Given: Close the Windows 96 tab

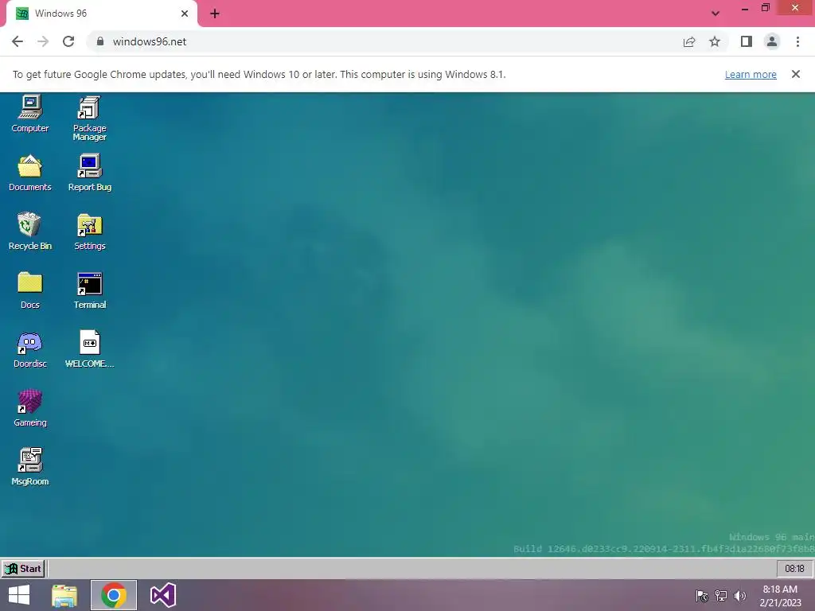Looking at the screenshot, I should pyautogui.click(x=185, y=14).
